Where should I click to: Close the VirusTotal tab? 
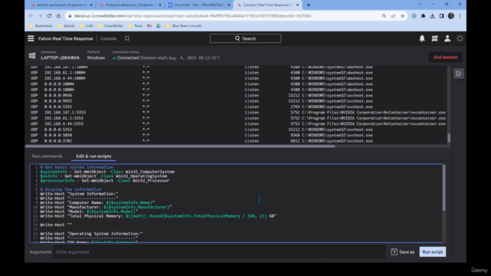click(229, 5)
